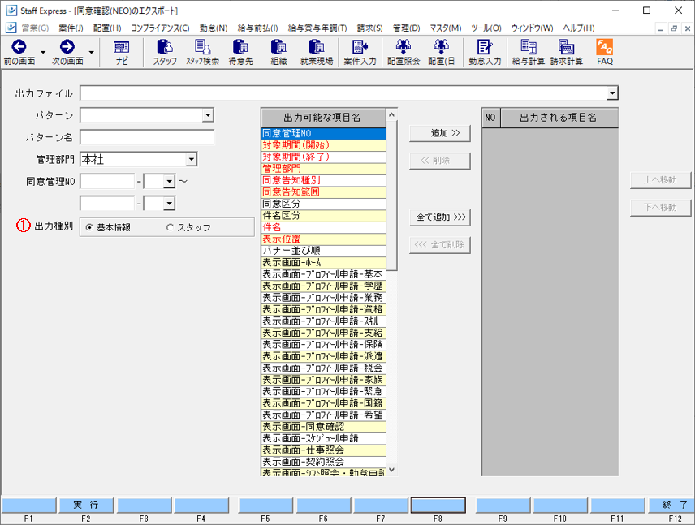
Task: Click the パターン名 input field
Action: click(x=147, y=137)
